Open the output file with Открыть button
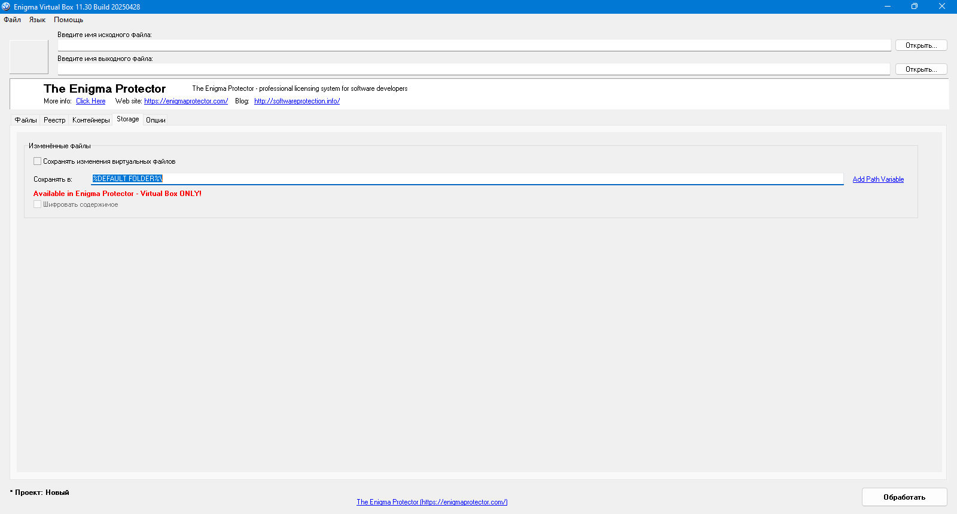957x514 pixels. [x=921, y=69]
